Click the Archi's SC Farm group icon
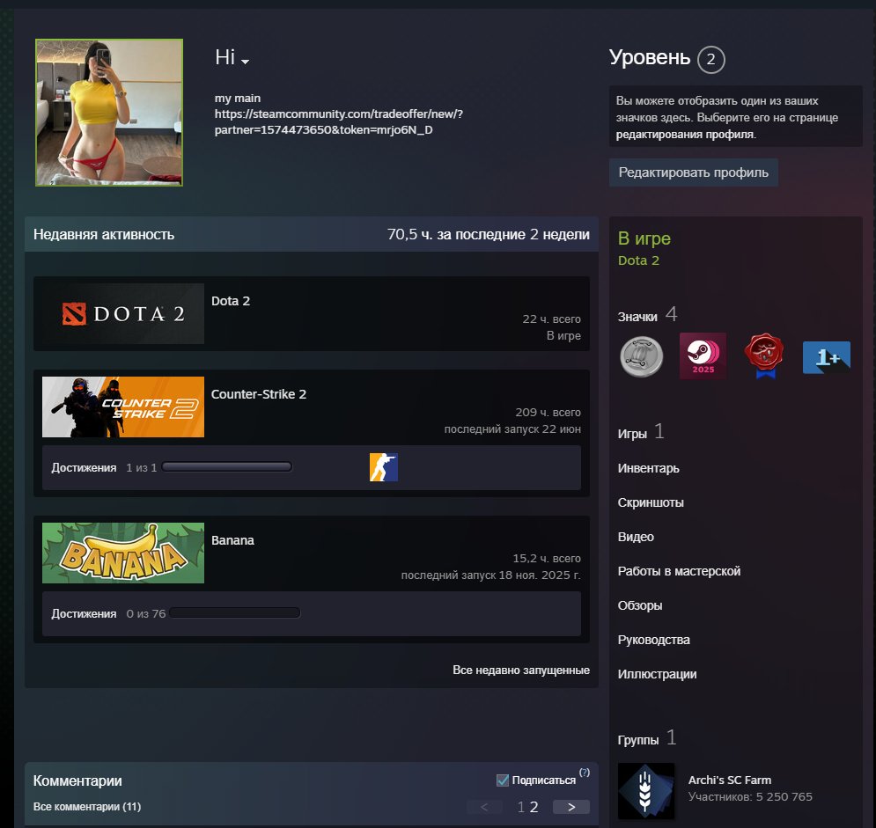The width and height of the screenshot is (876, 828). (x=646, y=790)
